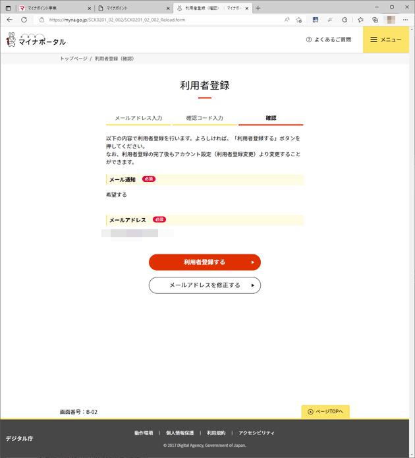The height and width of the screenshot is (458, 415).
Task: Click the browser profile avatar
Action: tap(391, 20)
